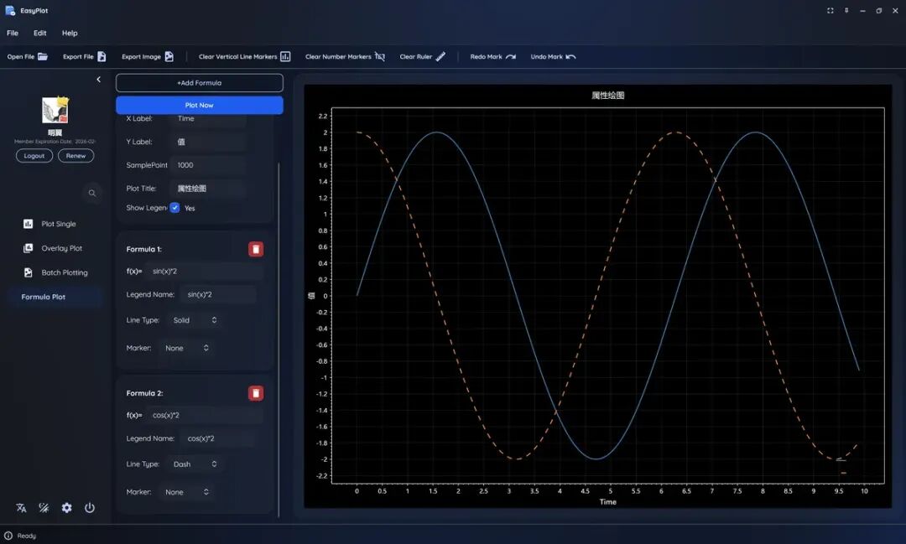Click the Formula 2: heading
Viewport: 906px width, 544px height.
pyautogui.click(x=144, y=393)
